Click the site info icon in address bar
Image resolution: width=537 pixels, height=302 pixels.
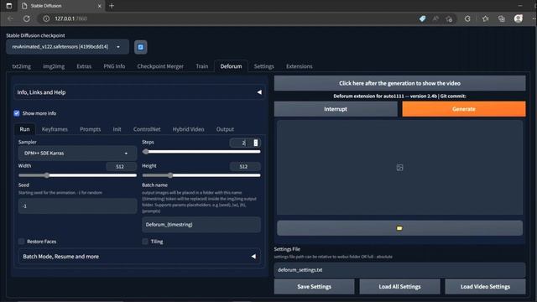(46, 18)
